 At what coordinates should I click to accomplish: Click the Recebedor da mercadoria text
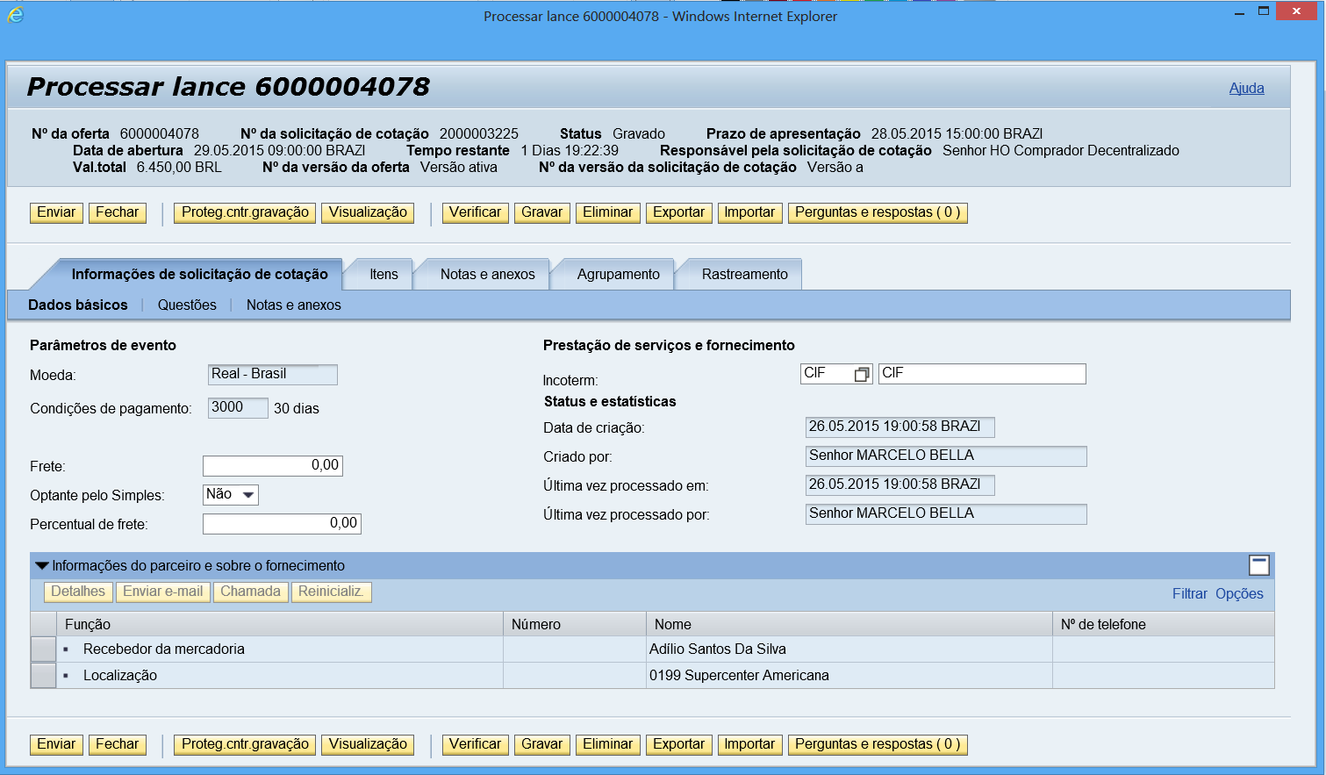pos(164,649)
